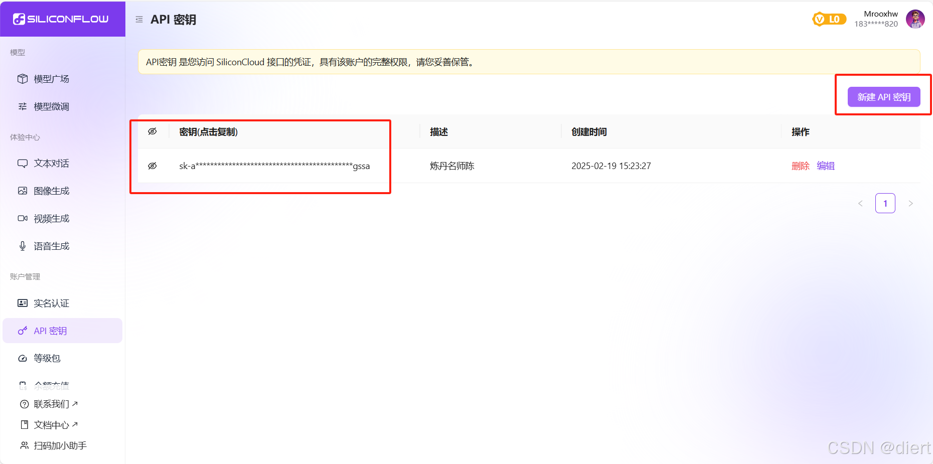Screen dimensions: 933x464
Task: Open the 语音生成 microphone icon
Action: point(23,246)
